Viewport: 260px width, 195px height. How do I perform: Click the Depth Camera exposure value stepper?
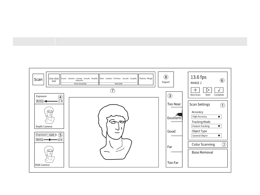60,101
